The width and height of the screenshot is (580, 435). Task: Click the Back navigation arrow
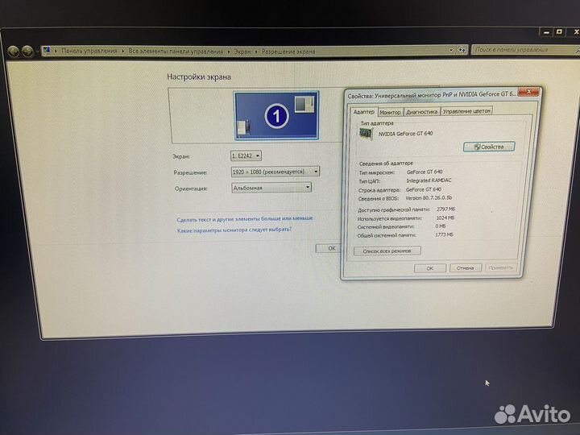14,52
